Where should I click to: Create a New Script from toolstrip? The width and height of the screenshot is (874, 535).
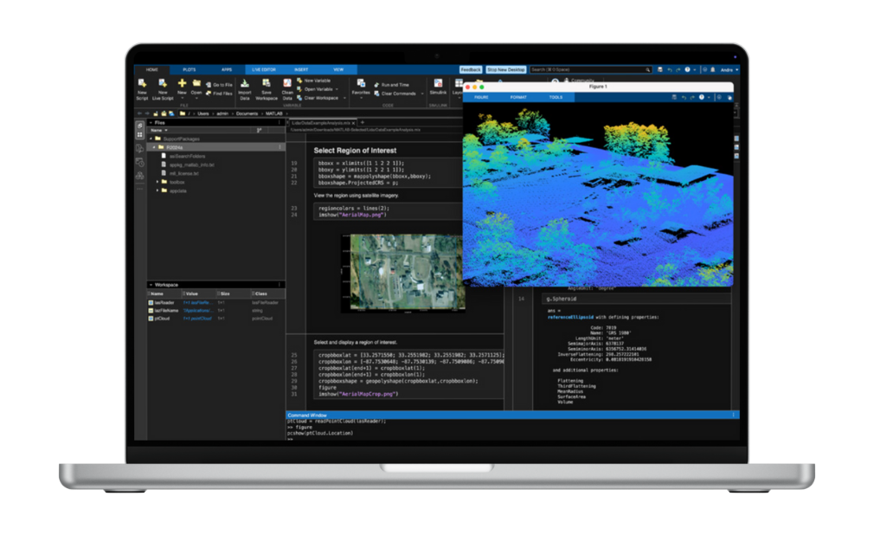pyautogui.click(x=142, y=89)
